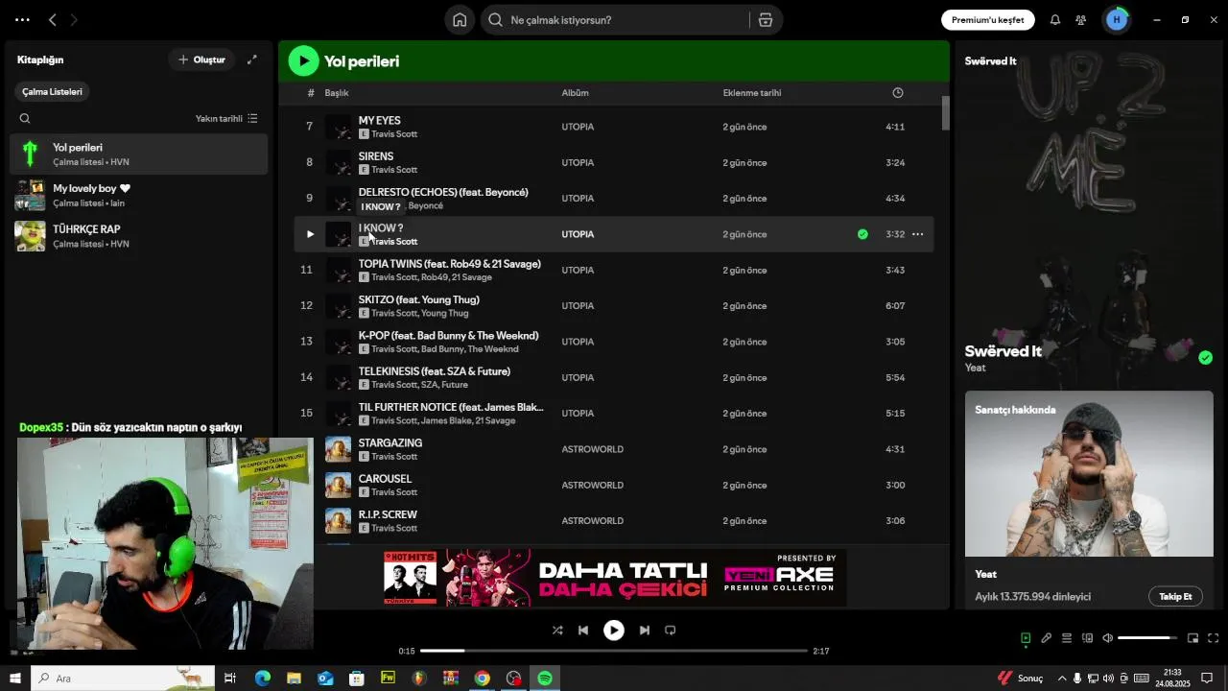Image resolution: width=1228 pixels, height=691 pixels.
Task: Open the STARGAZING album thumbnail
Action: [339, 449]
